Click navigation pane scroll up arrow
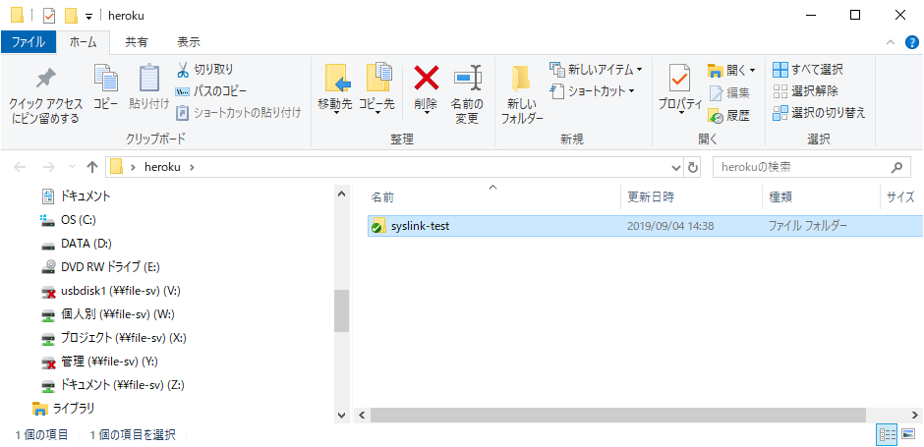The image size is (924, 447). (x=342, y=194)
